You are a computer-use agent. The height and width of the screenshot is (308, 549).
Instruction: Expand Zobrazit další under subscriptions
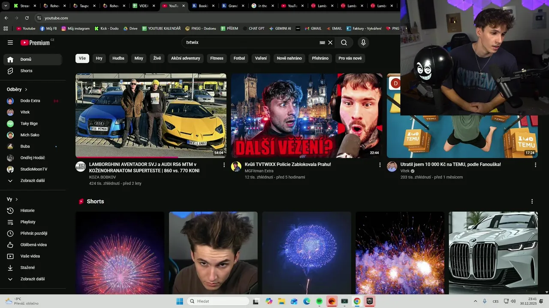(x=33, y=181)
